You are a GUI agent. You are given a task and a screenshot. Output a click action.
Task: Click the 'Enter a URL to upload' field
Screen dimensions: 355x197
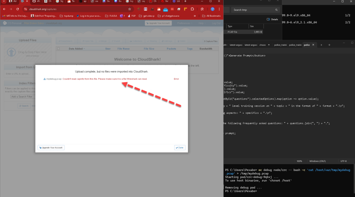point(20,74)
